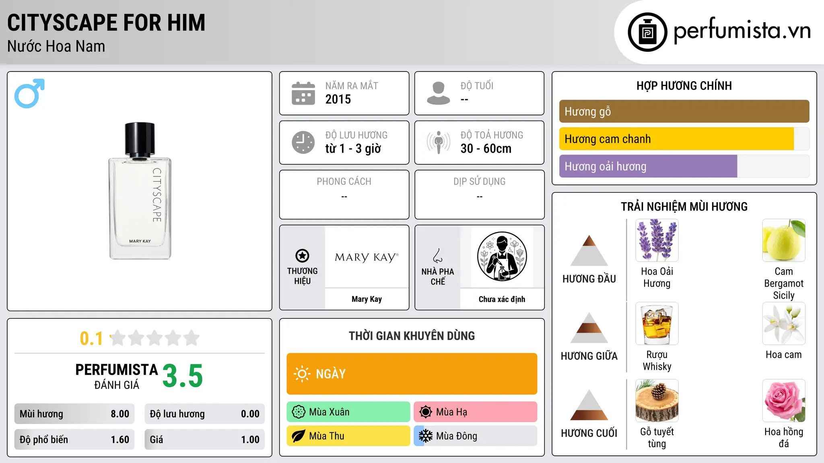Click the Hương gỗ accord bar
This screenshot has width=824, height=463.
coord(684,111)
